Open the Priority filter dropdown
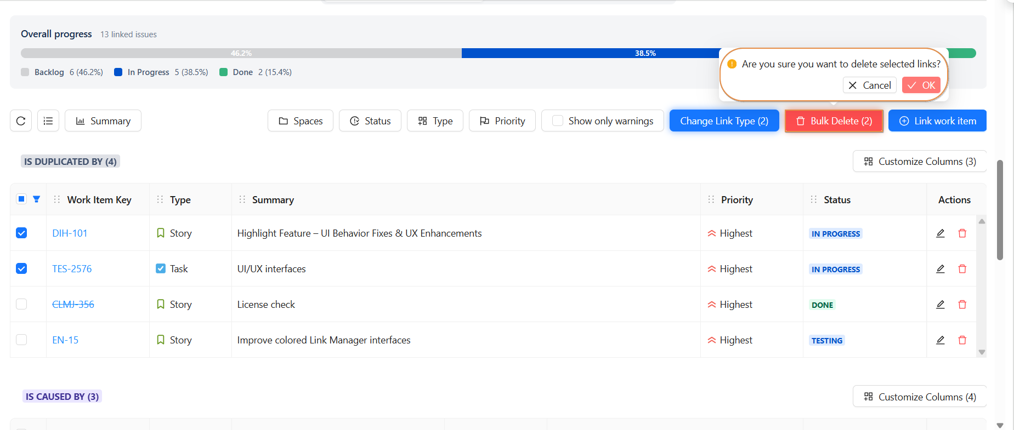 point(502,121)
